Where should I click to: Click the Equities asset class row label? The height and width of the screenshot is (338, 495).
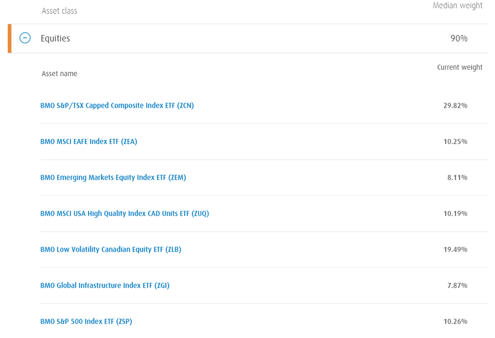pos(55,38)
